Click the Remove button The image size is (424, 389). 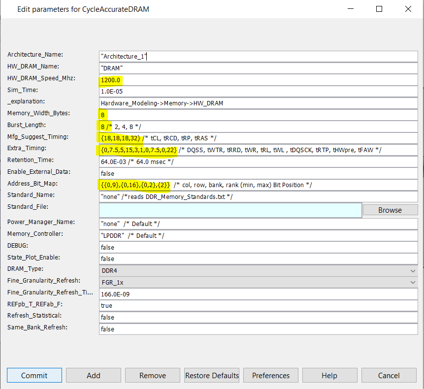point(153,375)
